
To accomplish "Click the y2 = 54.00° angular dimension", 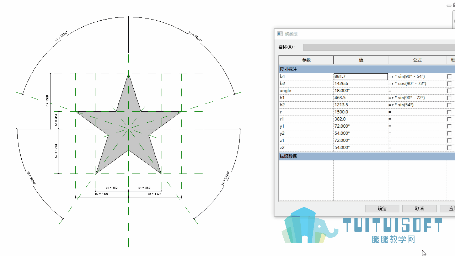I will point(225,178).
